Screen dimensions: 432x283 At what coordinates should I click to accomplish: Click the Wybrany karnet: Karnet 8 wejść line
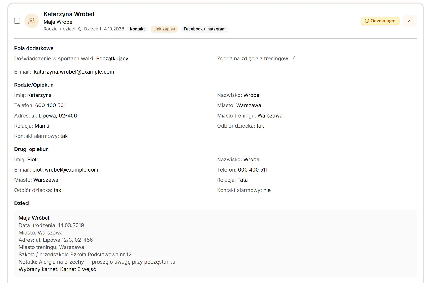[57, 269]
